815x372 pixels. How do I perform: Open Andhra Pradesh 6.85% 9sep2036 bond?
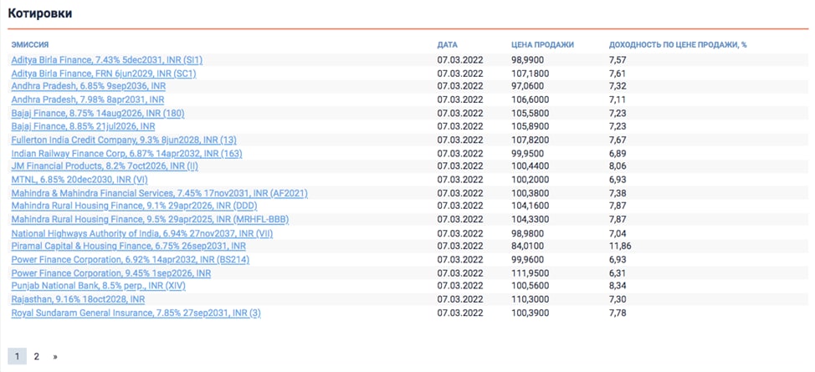(x=89, y=87)
